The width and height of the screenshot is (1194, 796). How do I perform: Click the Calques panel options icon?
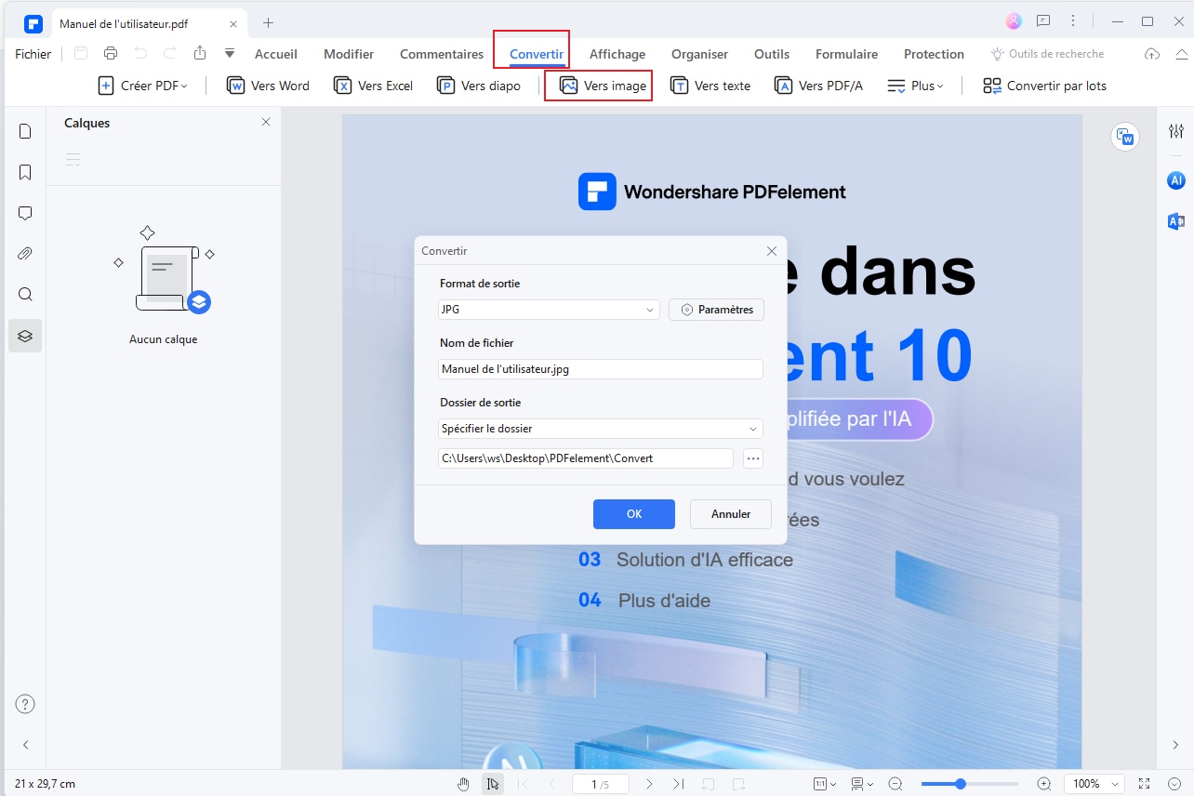click(x=73, y=160)
